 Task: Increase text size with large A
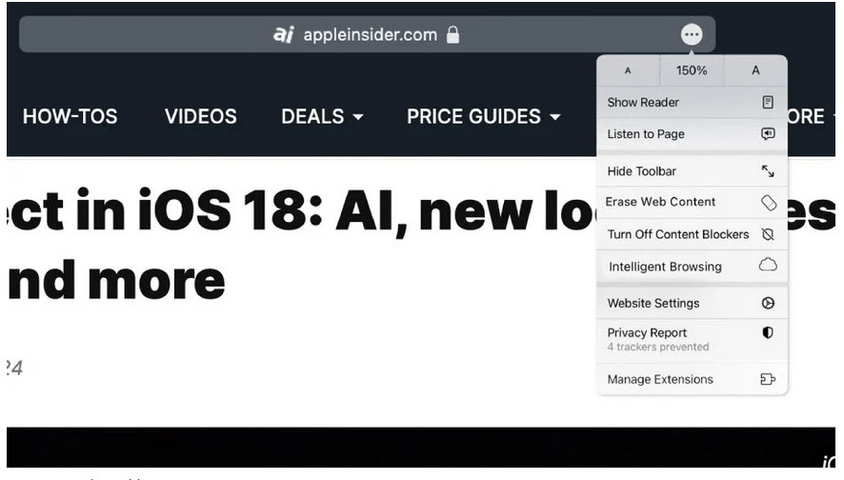click(755, 70)
